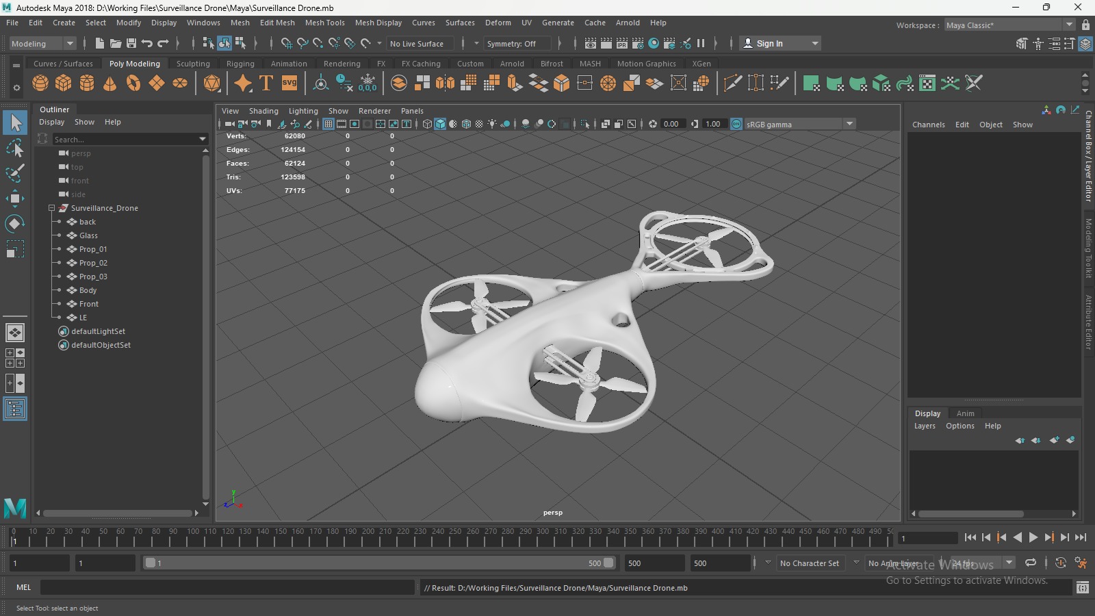Select the Multi-Cut tool shelf icon
1095x616 pixels.
coord(732,84)
